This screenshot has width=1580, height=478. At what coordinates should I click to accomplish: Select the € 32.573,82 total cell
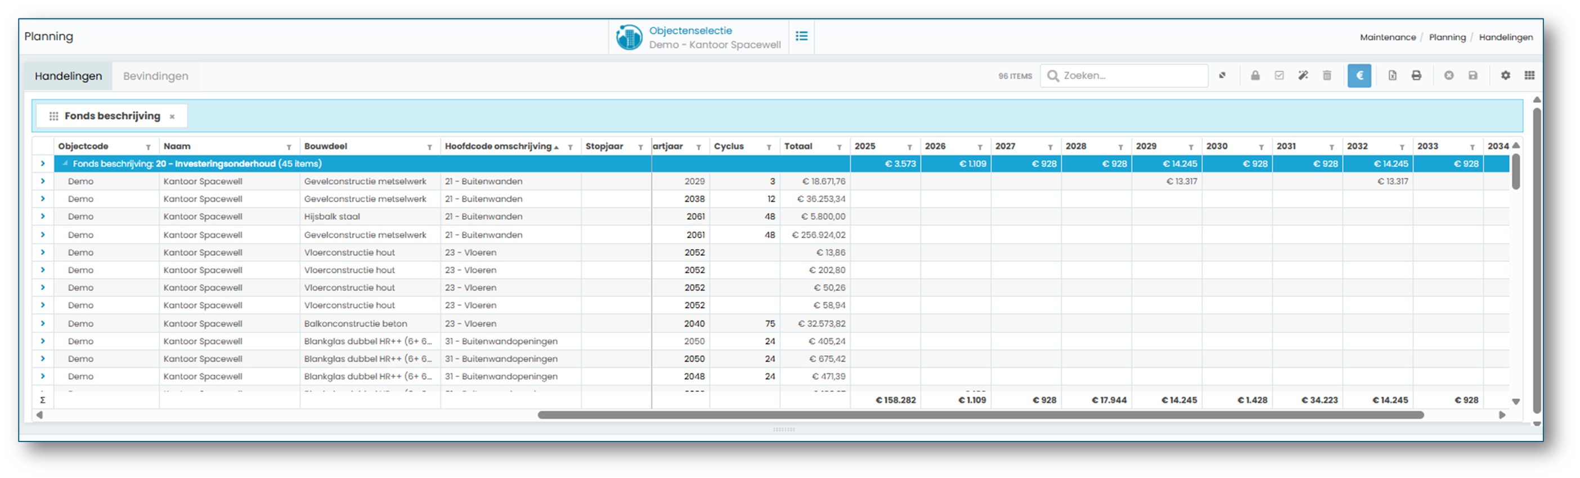coord(815,323)
